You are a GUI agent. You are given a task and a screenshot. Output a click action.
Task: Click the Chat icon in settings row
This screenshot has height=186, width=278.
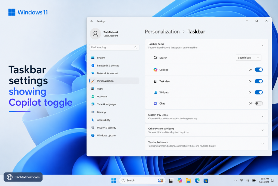coord(155,103)
